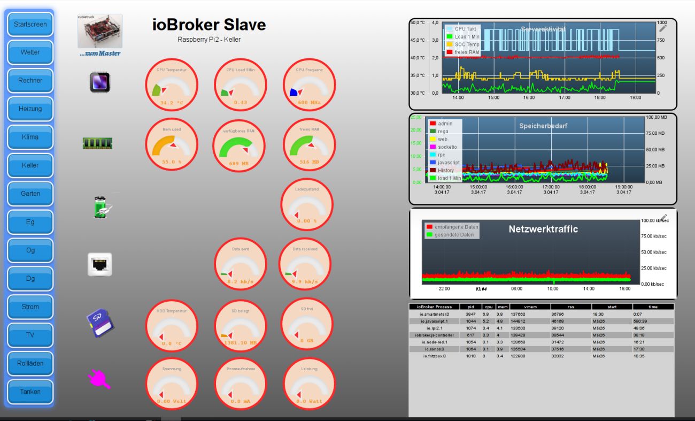Click the SOC Temp legend color swatch
The width and height of the screenshot is (695, 421).
(449, 44)
